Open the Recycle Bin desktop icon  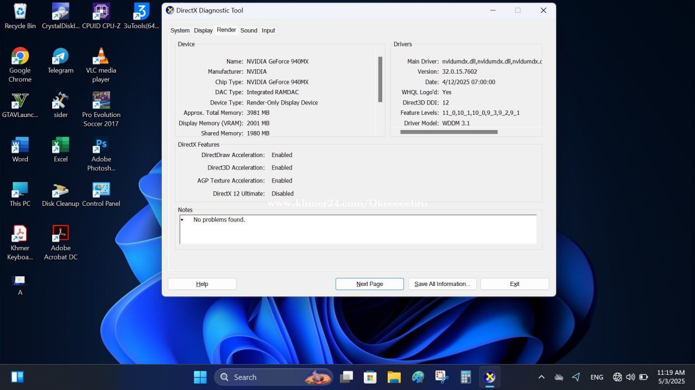click(x=20, y=16)
